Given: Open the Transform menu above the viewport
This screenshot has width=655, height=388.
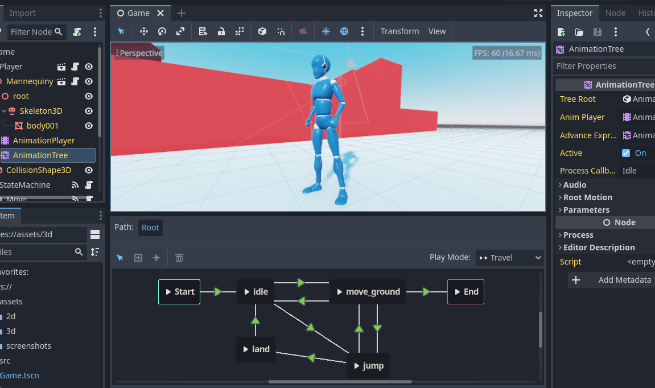Looking at the screenshot, I should point(399,31).
